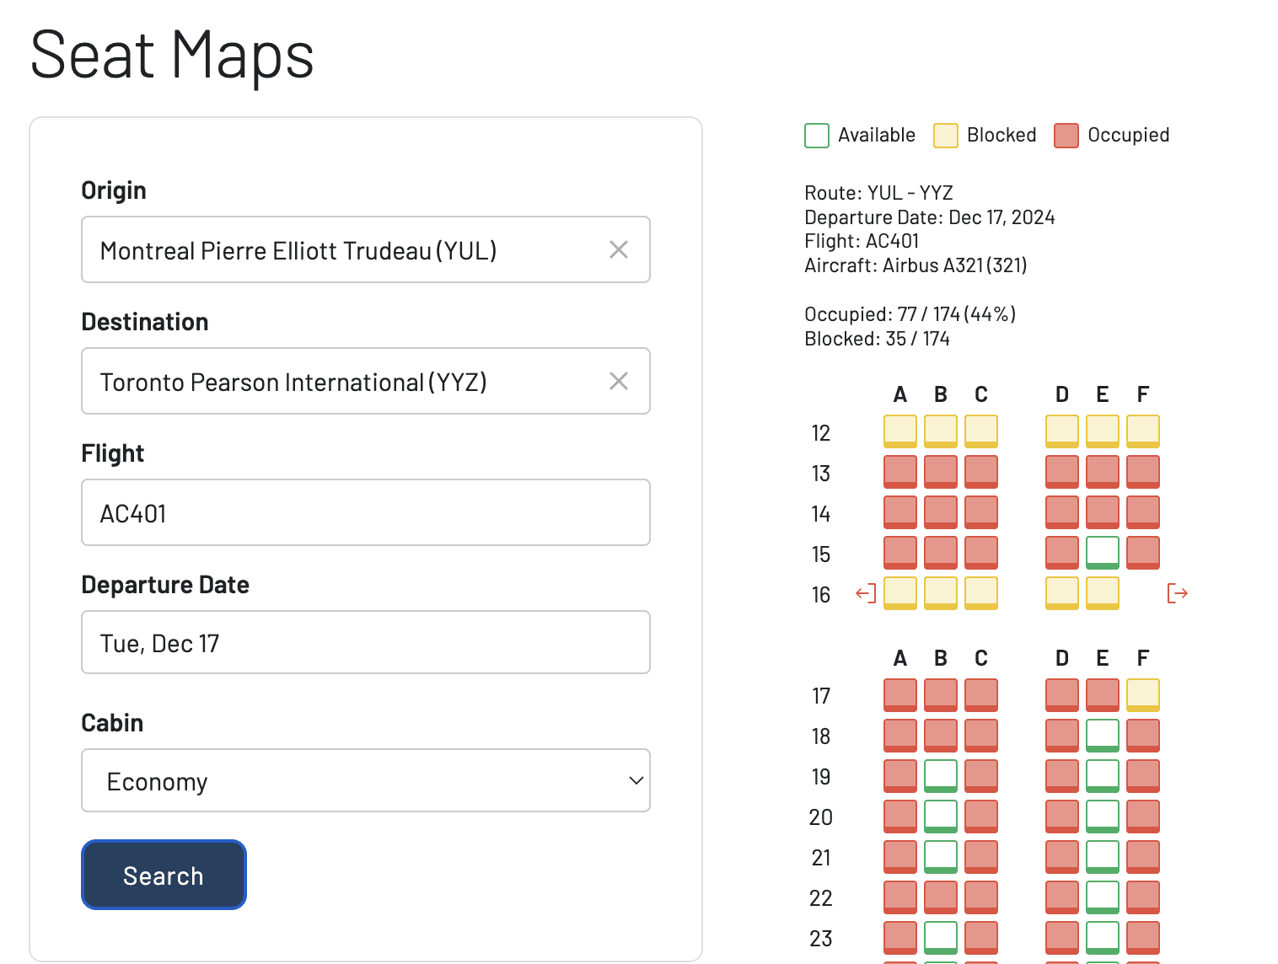This screenshot has height=964, width=1278.
Task: Click the Search button
Action: pos(164,875)
